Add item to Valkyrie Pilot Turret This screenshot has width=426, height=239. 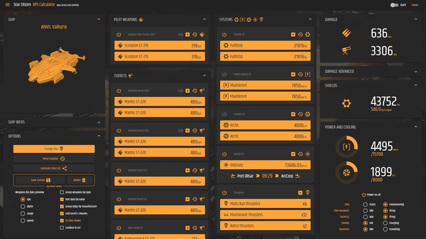pyautogui.click(x=187, y=34)
